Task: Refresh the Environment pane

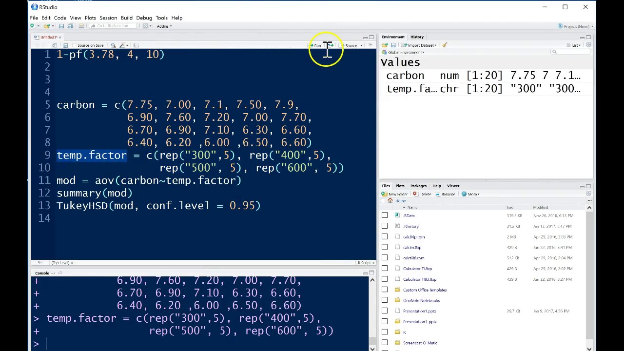Action: (x=588, y=45)
